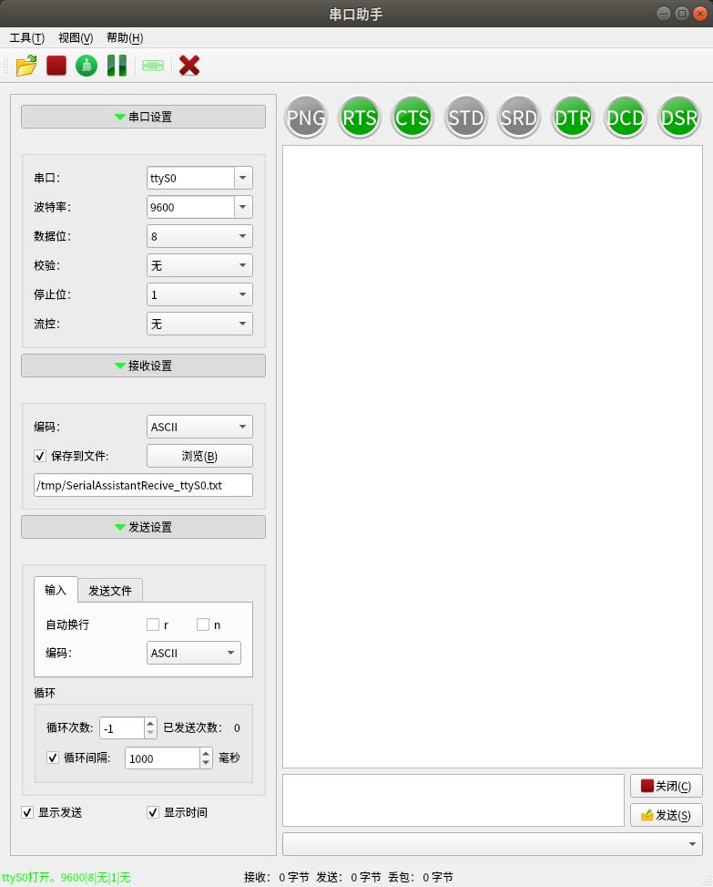Image resolution: width=713 pixels, height=887 pixels.
Task: Open the 工具(T) menu
Action: [x=26, y=38]
